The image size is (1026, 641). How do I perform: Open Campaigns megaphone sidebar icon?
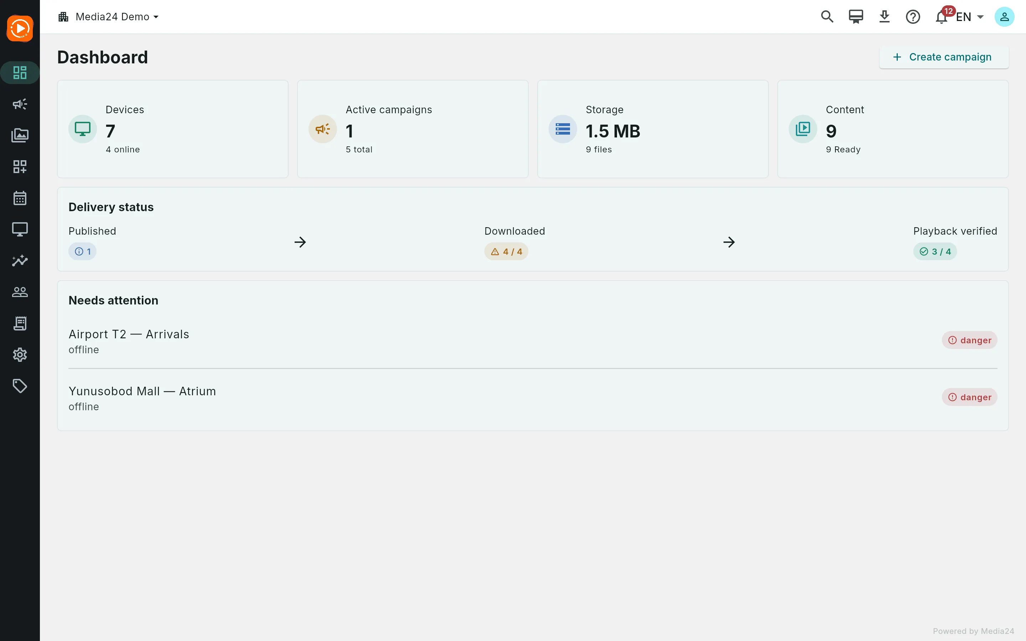point(20,104)
